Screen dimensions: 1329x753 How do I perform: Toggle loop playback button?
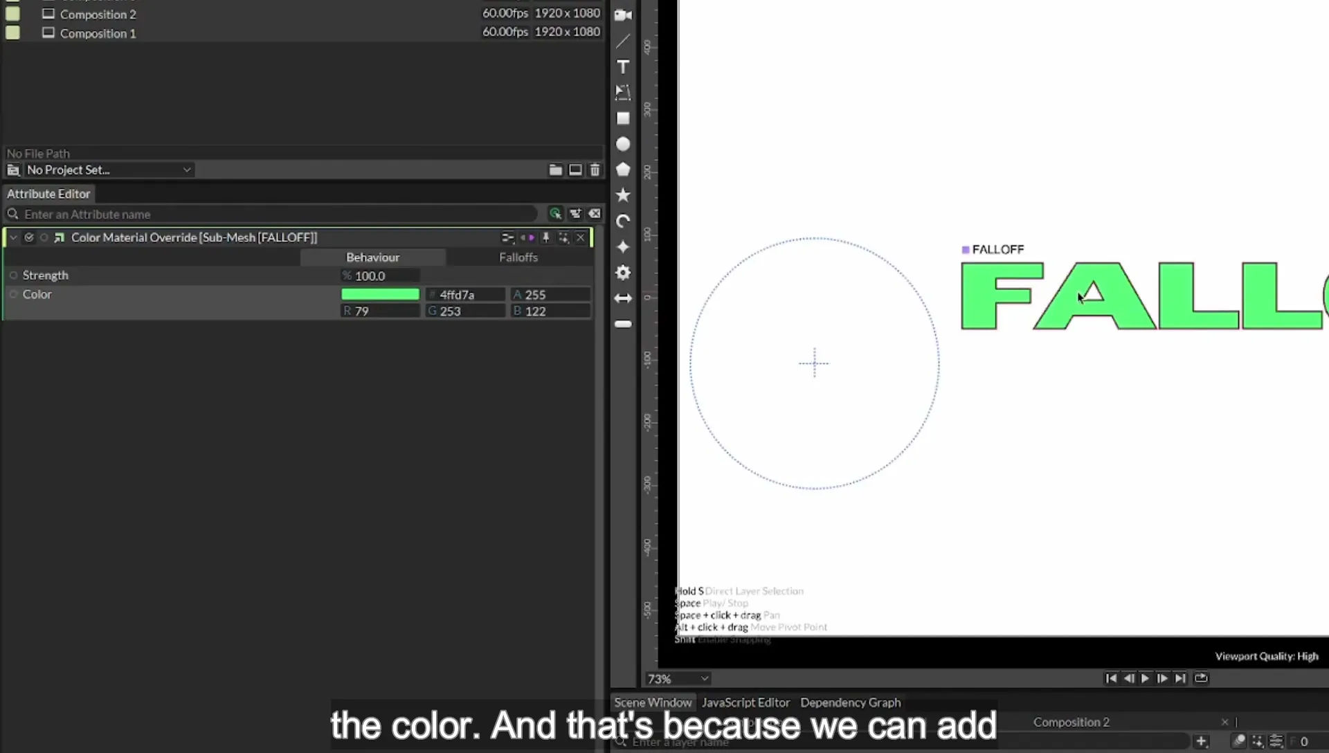(1201, 678)
